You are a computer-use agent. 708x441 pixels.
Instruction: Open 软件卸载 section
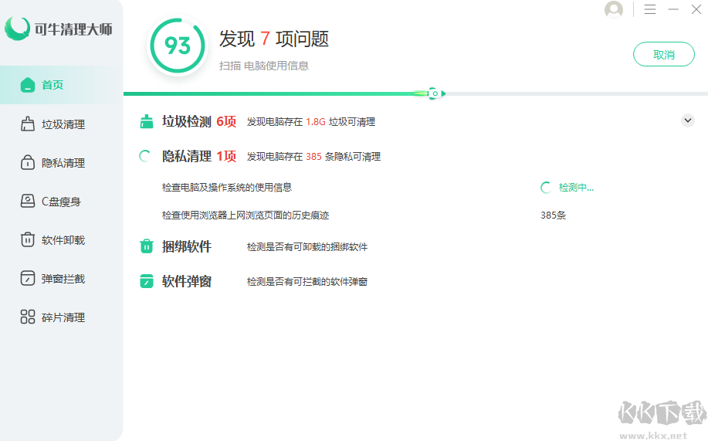tap(62, 240)
